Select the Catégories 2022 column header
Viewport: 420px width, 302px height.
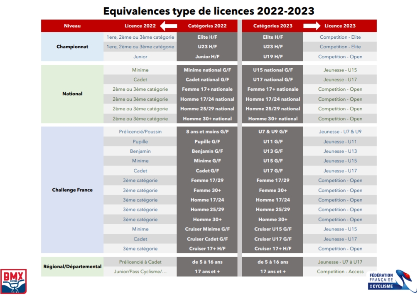click(x=207, y=26)
